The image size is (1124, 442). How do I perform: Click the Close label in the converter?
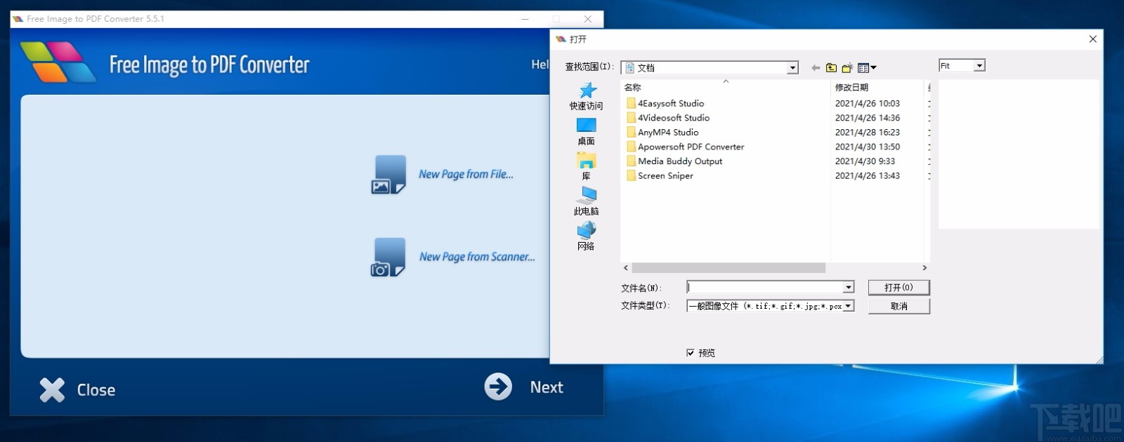point(96,390)
